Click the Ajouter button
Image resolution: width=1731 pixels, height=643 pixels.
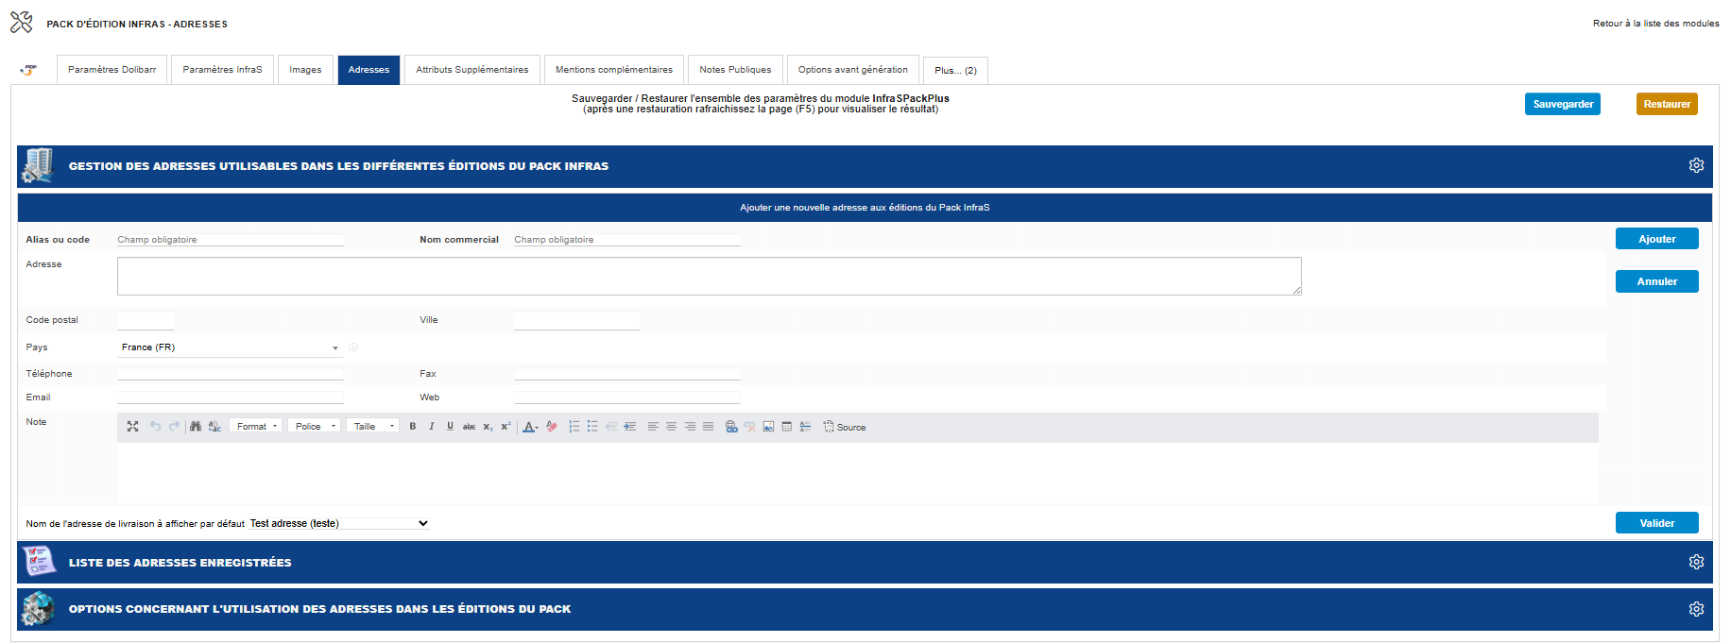[x=1656, y=239]
